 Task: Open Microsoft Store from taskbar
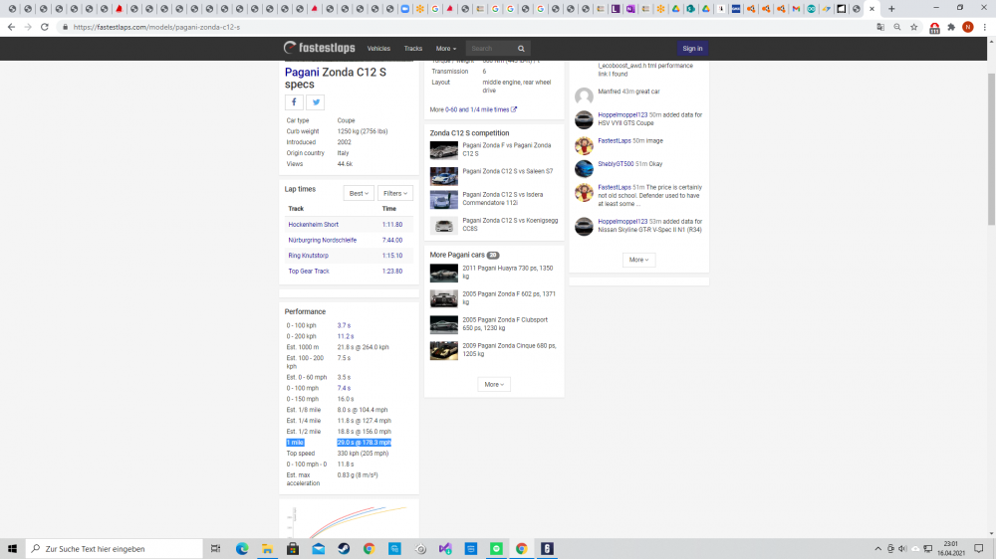click(x=293, y=549)
